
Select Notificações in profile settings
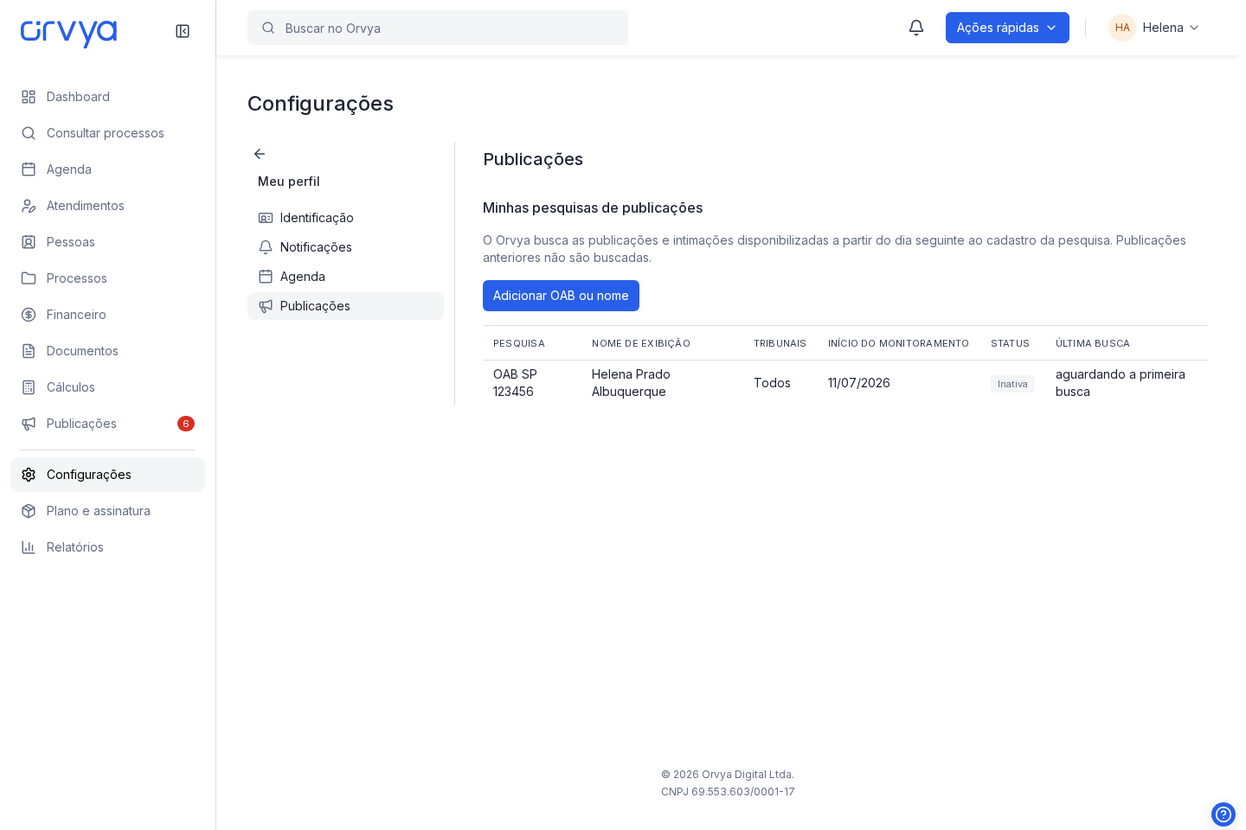[345, 247]
